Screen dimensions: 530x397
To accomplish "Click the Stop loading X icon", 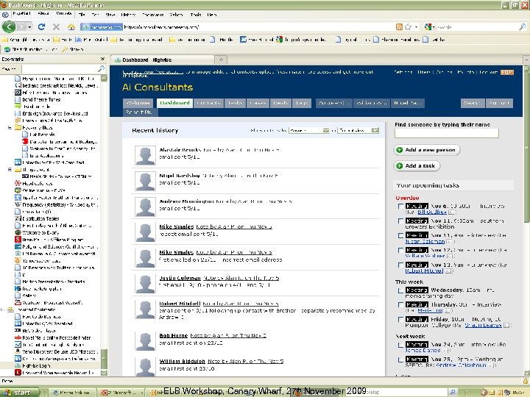I will pyautogui.click(x=57, y=26).
